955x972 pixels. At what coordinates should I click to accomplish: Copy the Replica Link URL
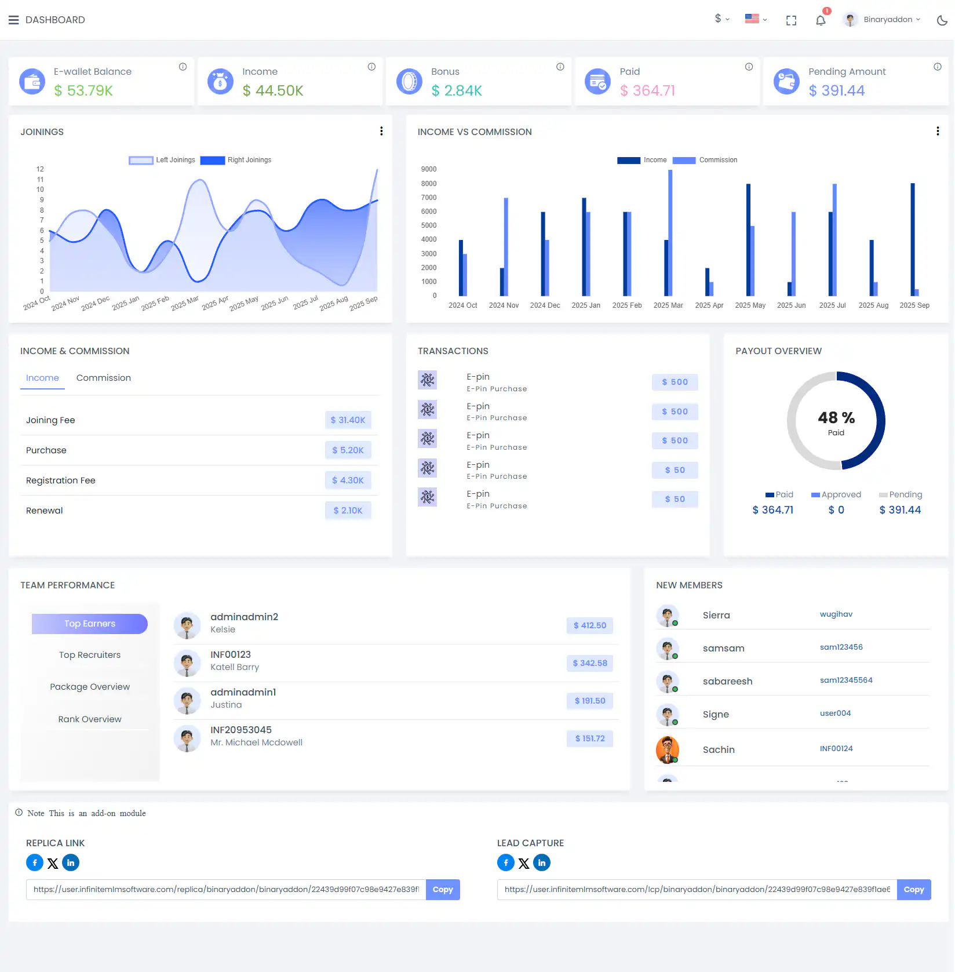tap(442, 889)
